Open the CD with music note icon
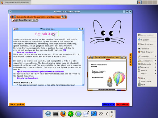The width and height of the screenshot is (158, 118). click(x=86, y=114)
